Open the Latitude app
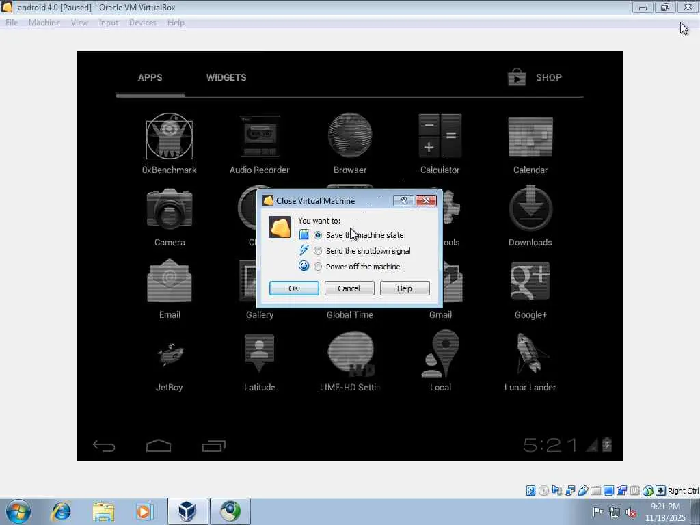The image size is (700, 525). 259,362
